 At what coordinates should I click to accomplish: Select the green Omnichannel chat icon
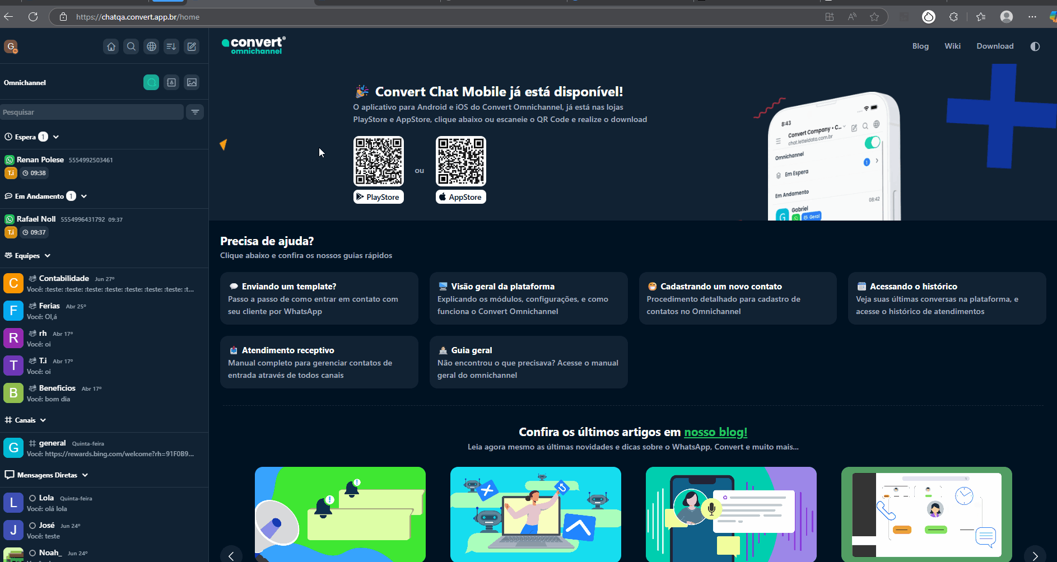tap(151, 82)
